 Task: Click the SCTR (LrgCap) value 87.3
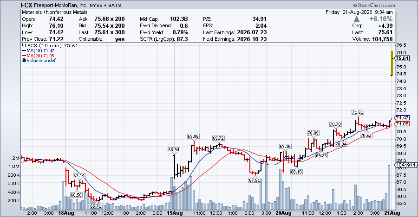pos(183,39)
